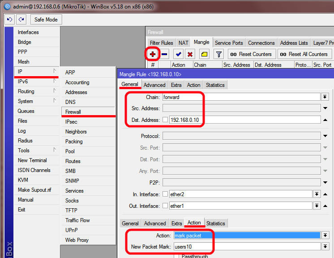This screenshot has width=334, height=258.
Task: Expand the Protocol field arrow
Action: tap(325, 136)
